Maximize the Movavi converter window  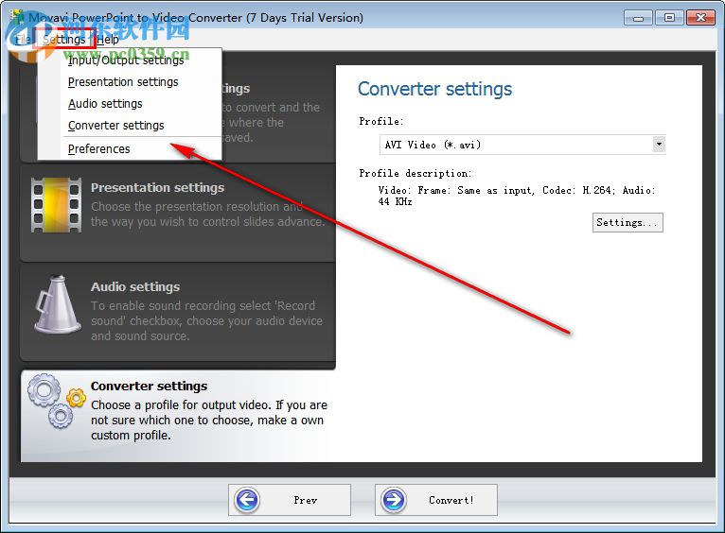pos(669,18)
